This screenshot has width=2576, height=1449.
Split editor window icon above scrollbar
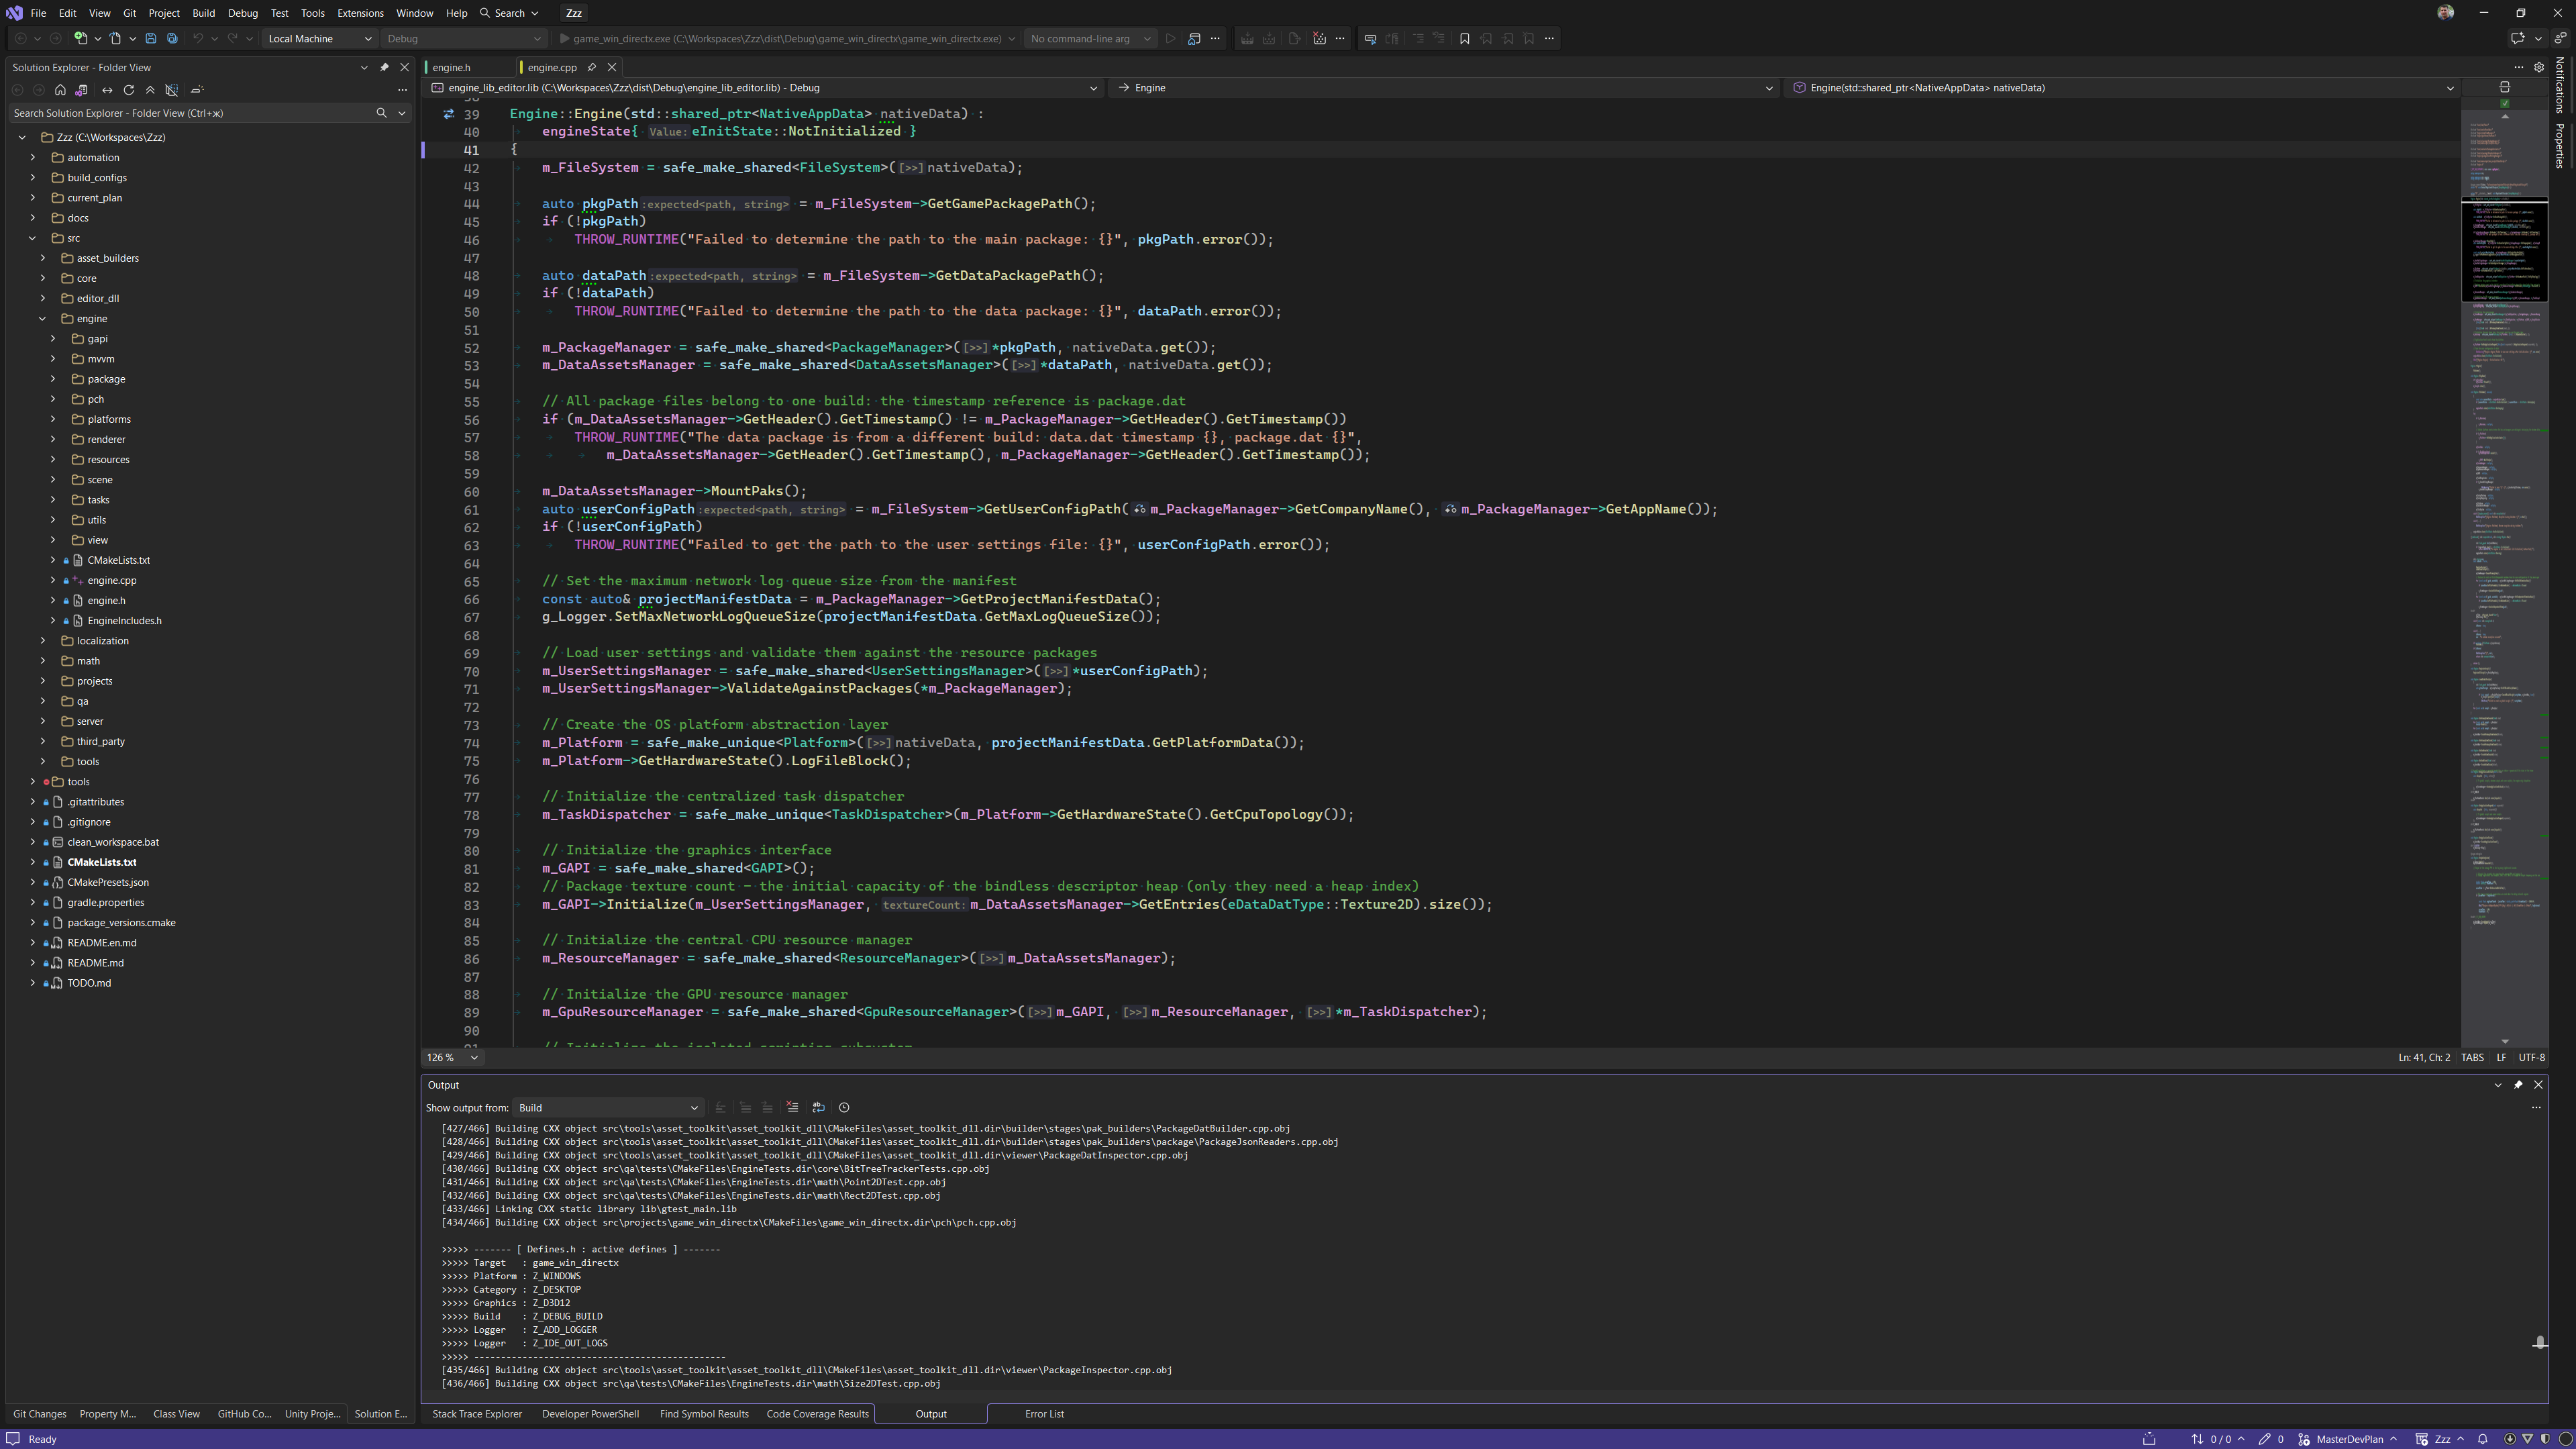2504,88
